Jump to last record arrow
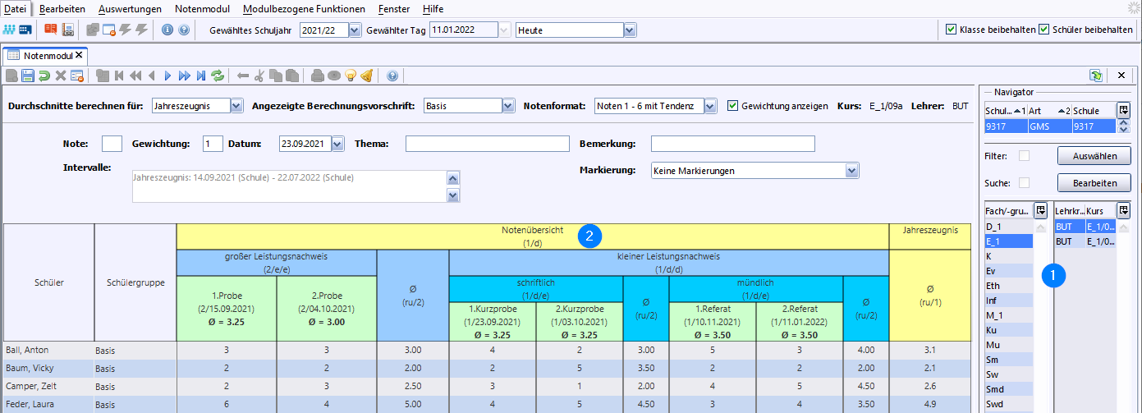The width and height of the screenshot is (1142, 413). [x=201, y=76]
